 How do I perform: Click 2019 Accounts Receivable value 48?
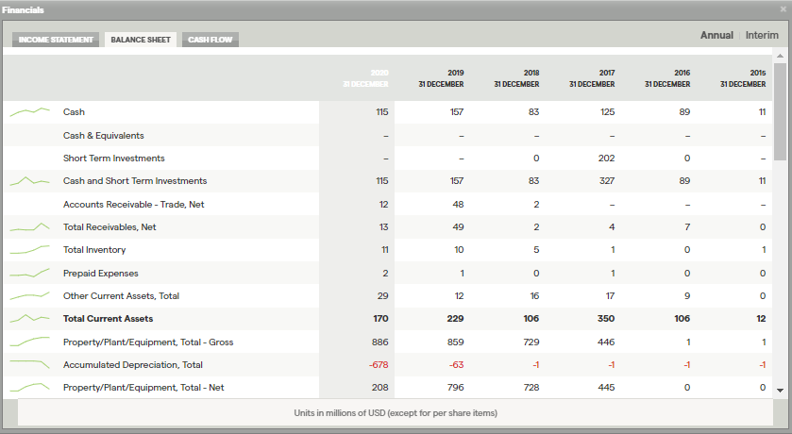pos(458,205)
